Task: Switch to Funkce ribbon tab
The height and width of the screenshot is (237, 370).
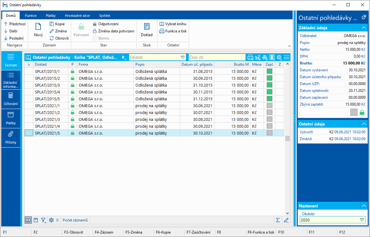Action: [31, 16]
